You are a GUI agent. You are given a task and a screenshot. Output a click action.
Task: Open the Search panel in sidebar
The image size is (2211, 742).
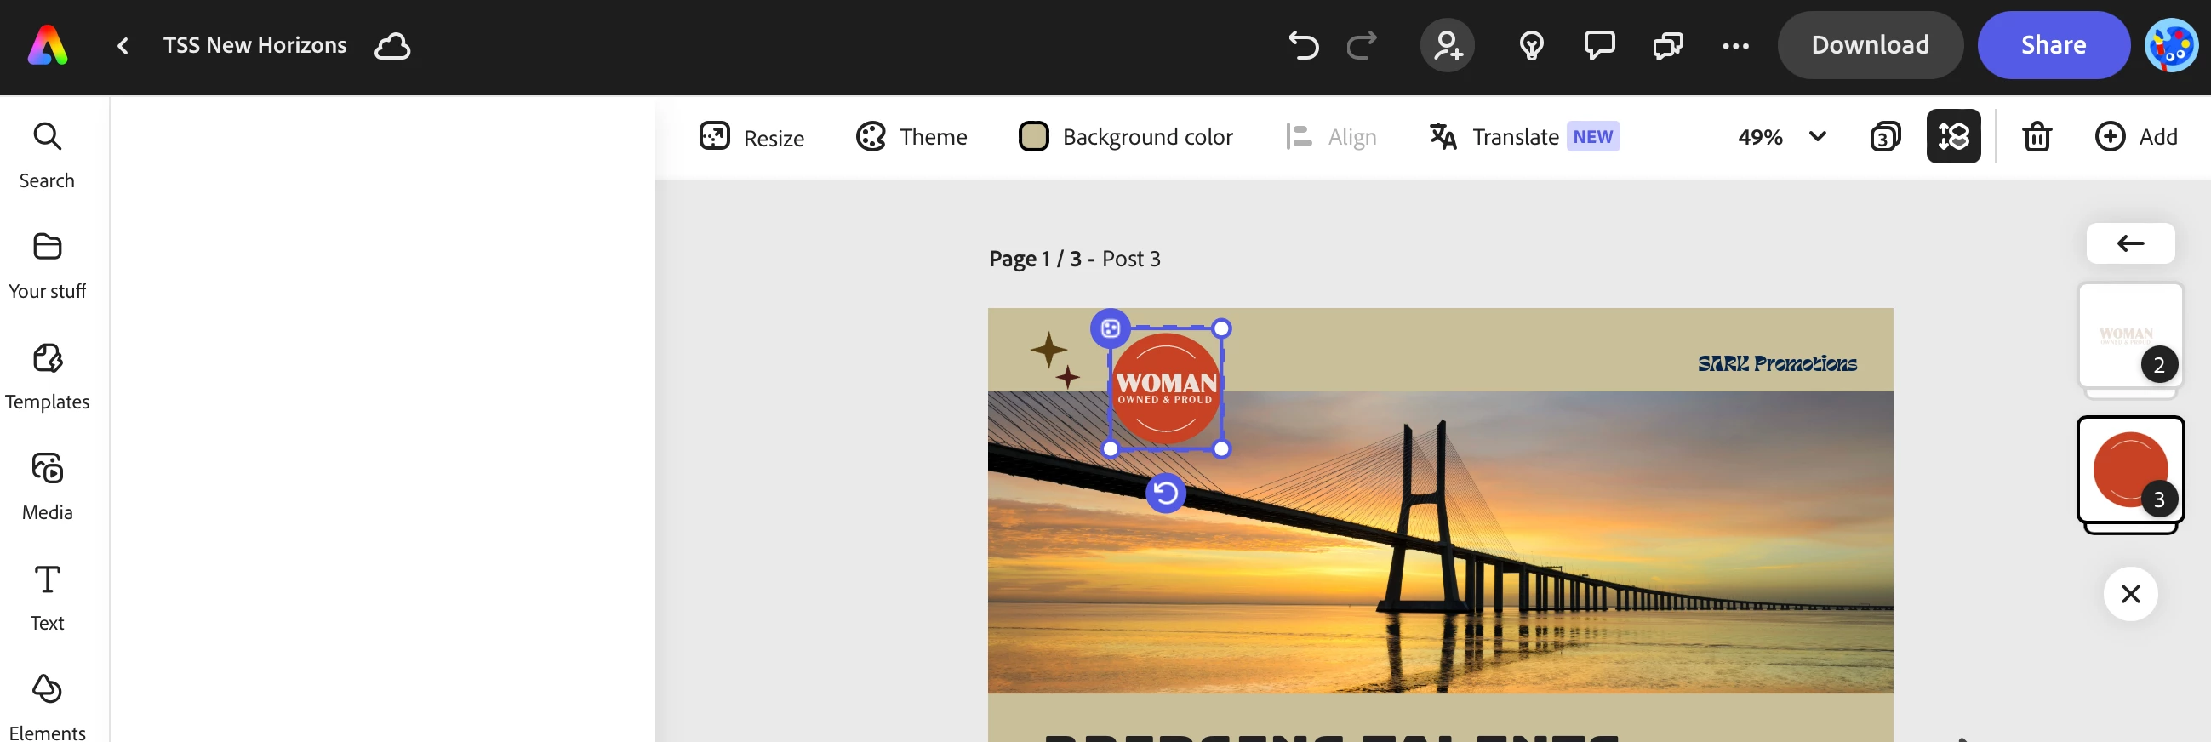[47, 155]
